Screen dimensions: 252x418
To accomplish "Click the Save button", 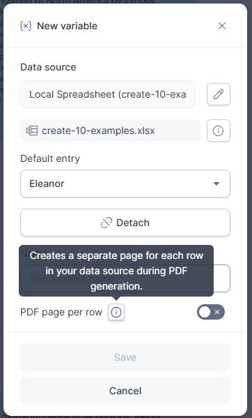I will point(125,357).
